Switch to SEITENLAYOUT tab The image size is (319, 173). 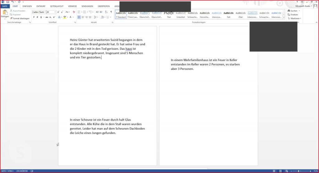[57, 6]
